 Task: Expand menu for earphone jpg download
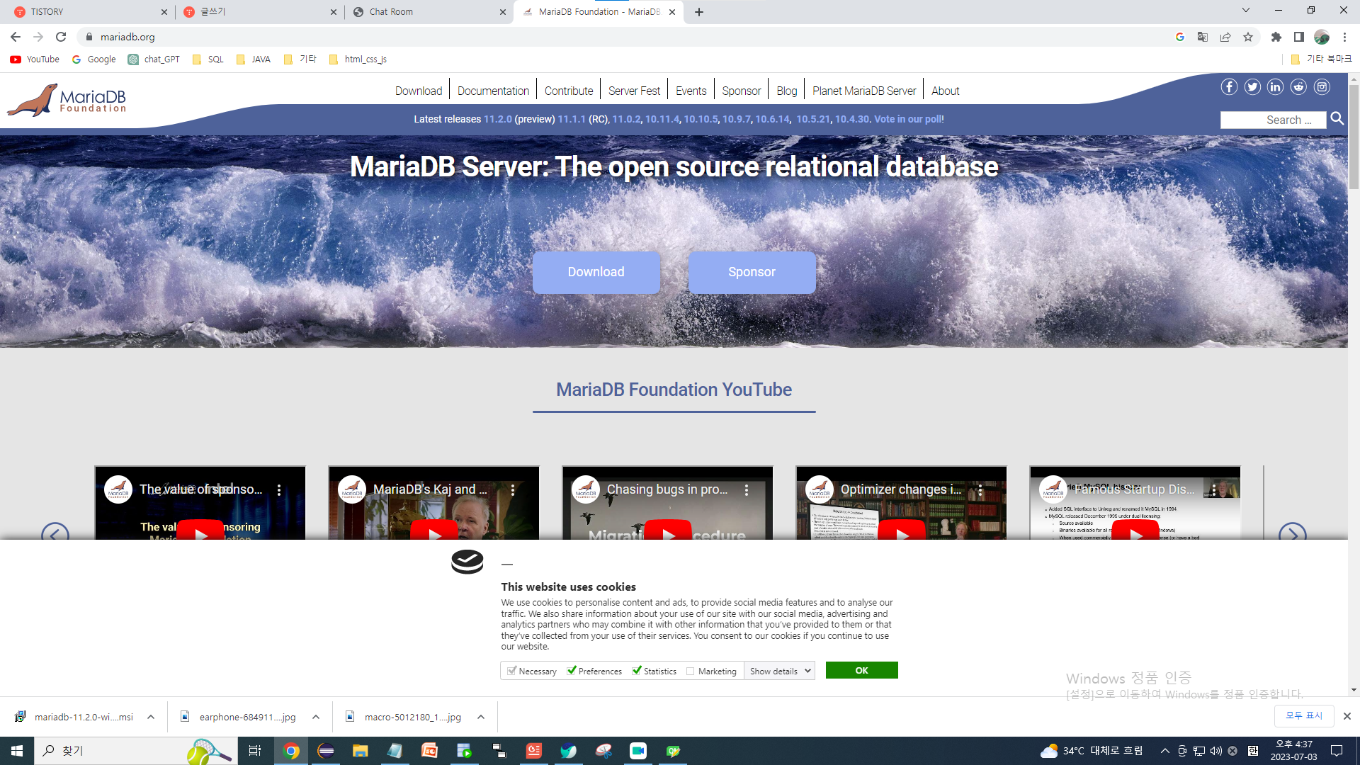[316, 717]
